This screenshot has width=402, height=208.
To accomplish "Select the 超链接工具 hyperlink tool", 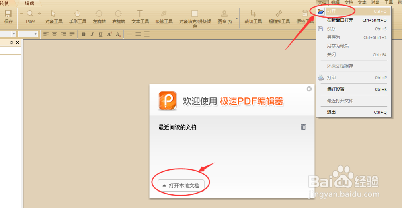I will click(279, 17).
